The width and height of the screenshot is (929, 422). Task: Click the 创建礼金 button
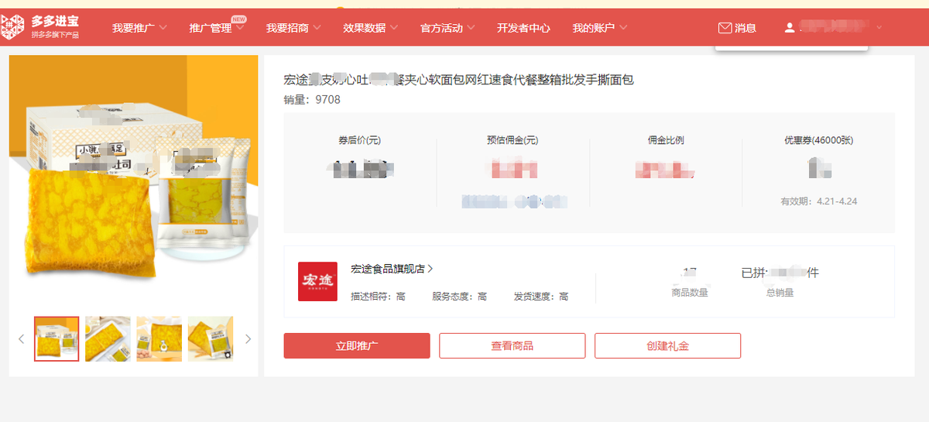(668, 346)
